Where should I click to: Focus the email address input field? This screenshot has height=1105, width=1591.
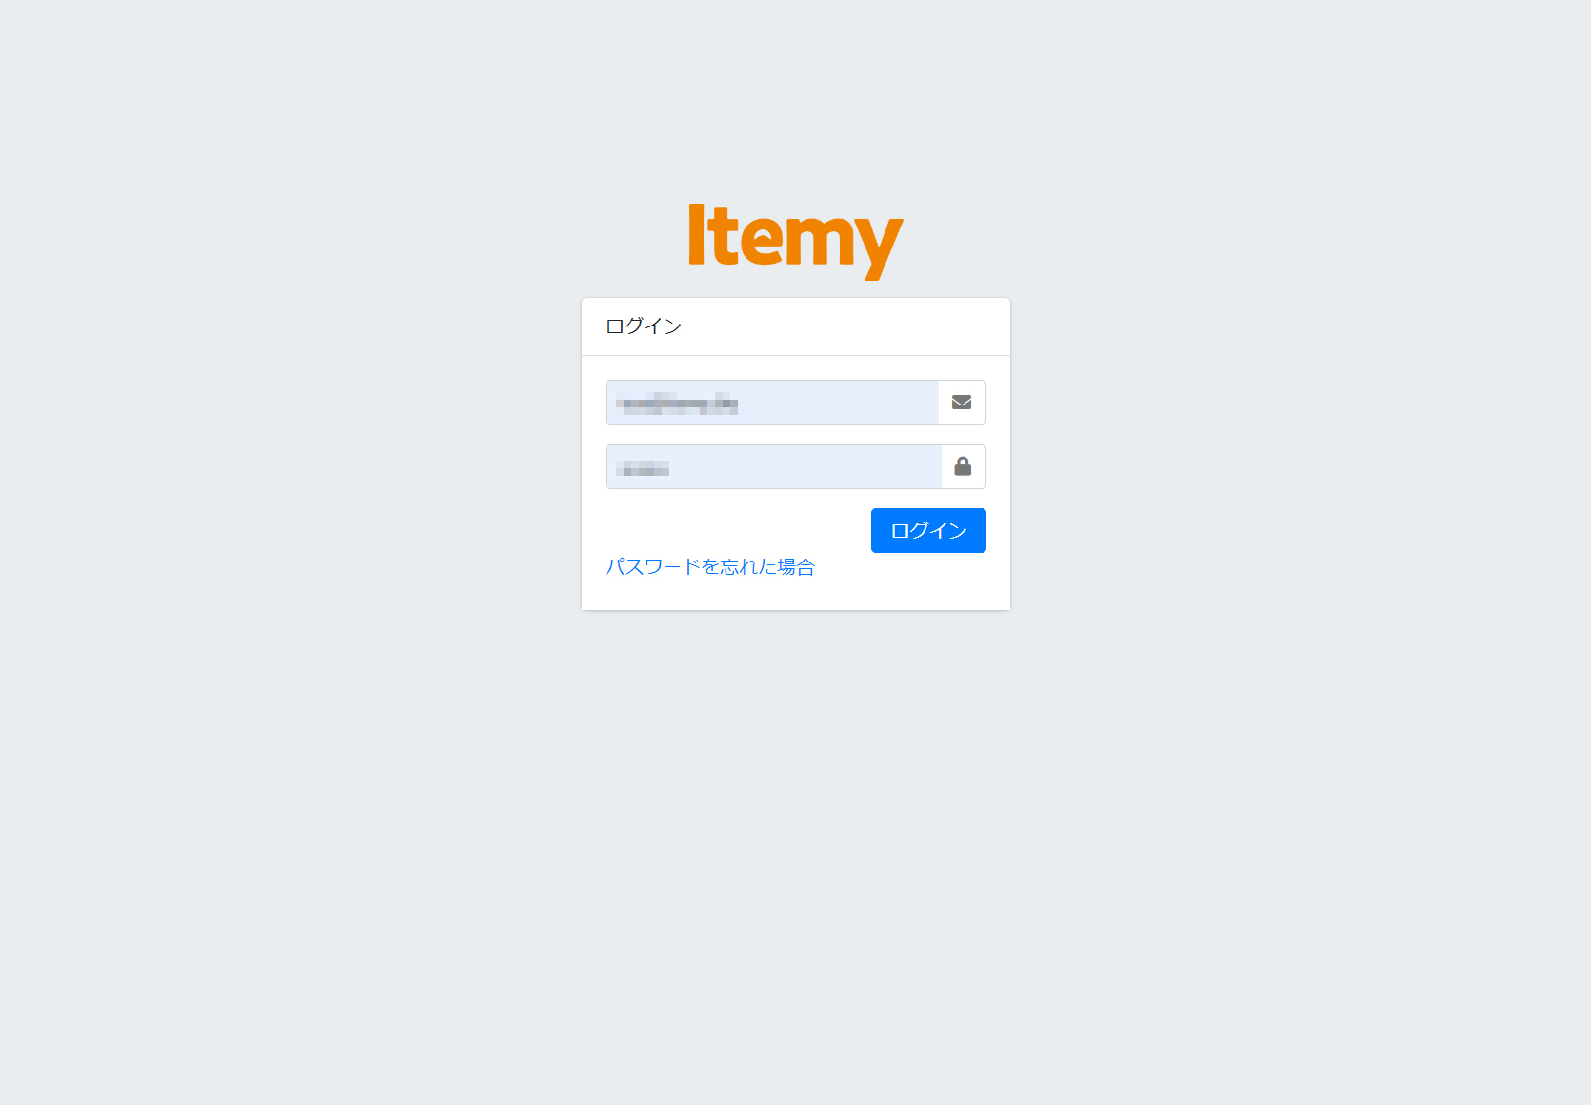coord(772,403)
